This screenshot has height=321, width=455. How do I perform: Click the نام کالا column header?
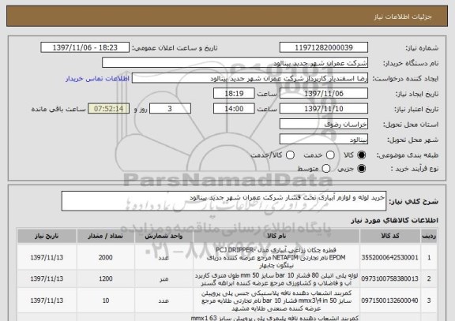coord(276,236)
